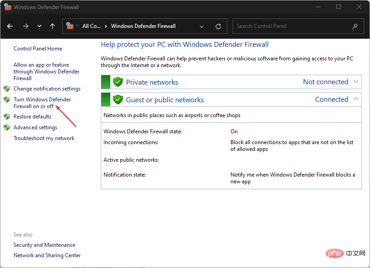Click the Refresh button in address bar
Viewport: 370px width, 268px height.
[x=218, y=26]
